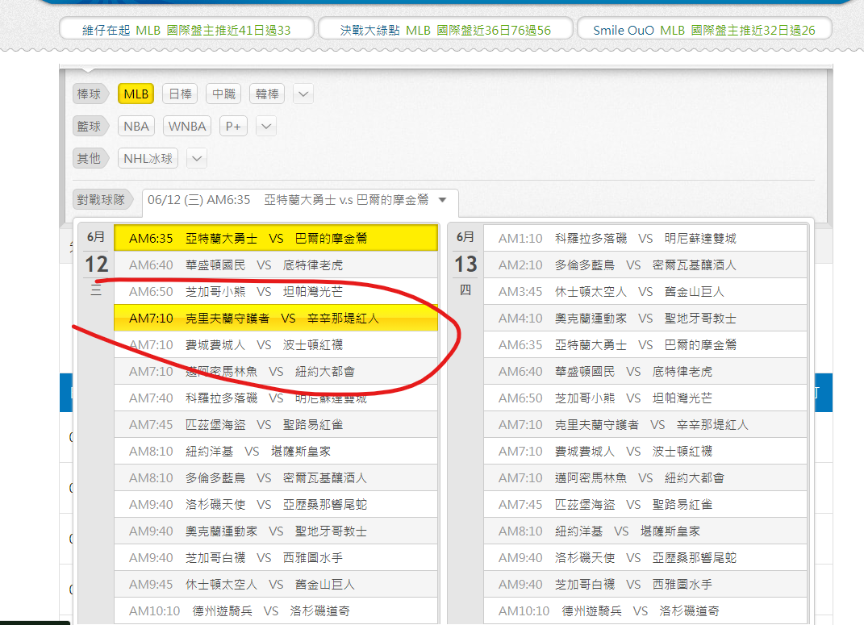Viewport: 864px width, 625px height.
Task: Expand more leagues chevron after NHL冰球
Action: (197, 159)
